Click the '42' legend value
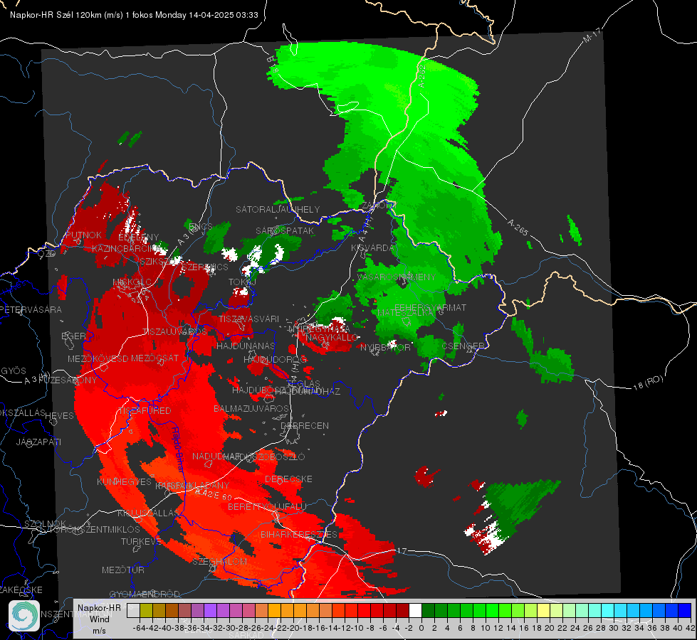 (691, 628)
